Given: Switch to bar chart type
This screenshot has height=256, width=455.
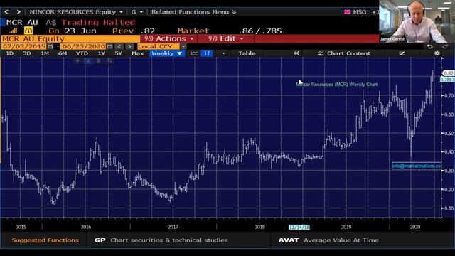Looking at the screenshot, I should point(207,53).
